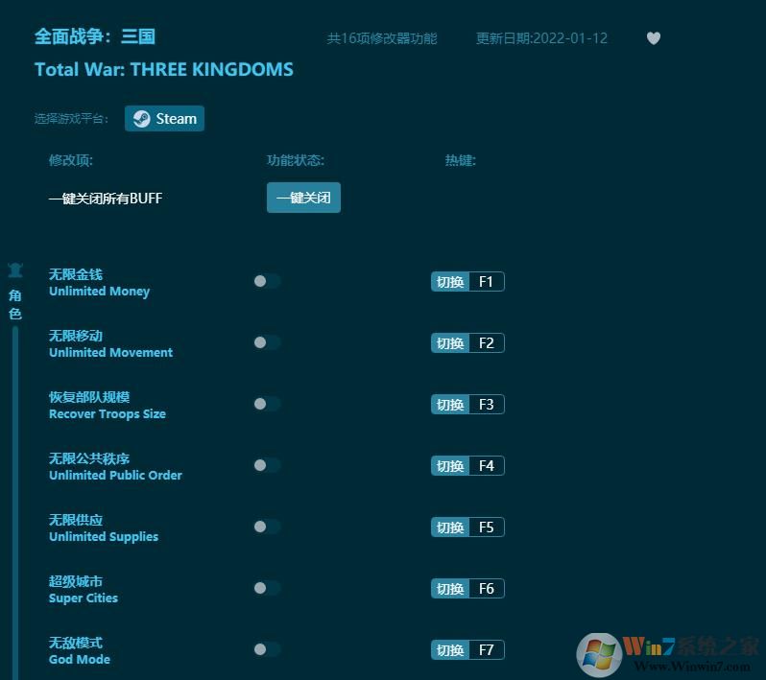This screenshot has width=766, height=680.
Task: Click 切换 button for F2 hotkey
Action: pyautogui.click(x=450, y=343)
